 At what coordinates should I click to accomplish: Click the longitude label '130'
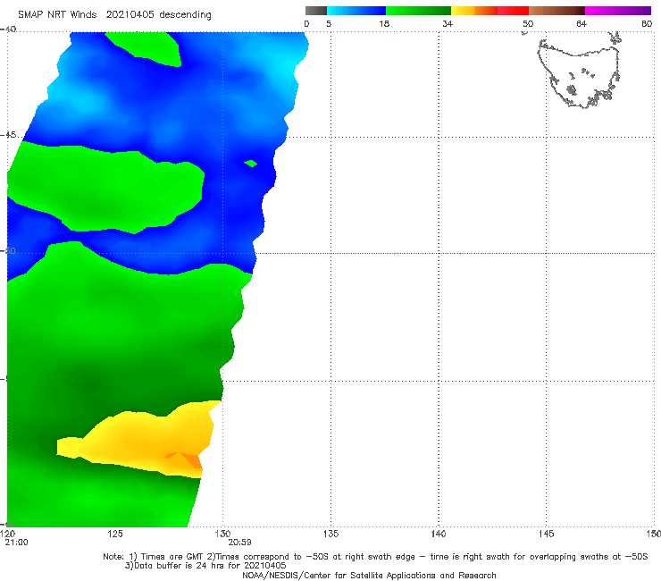coord(222,535)
